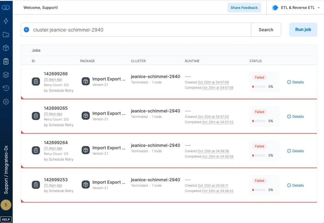Click package cube icon in job 142699253 row
324x223 pixels.
coord(86,184)
